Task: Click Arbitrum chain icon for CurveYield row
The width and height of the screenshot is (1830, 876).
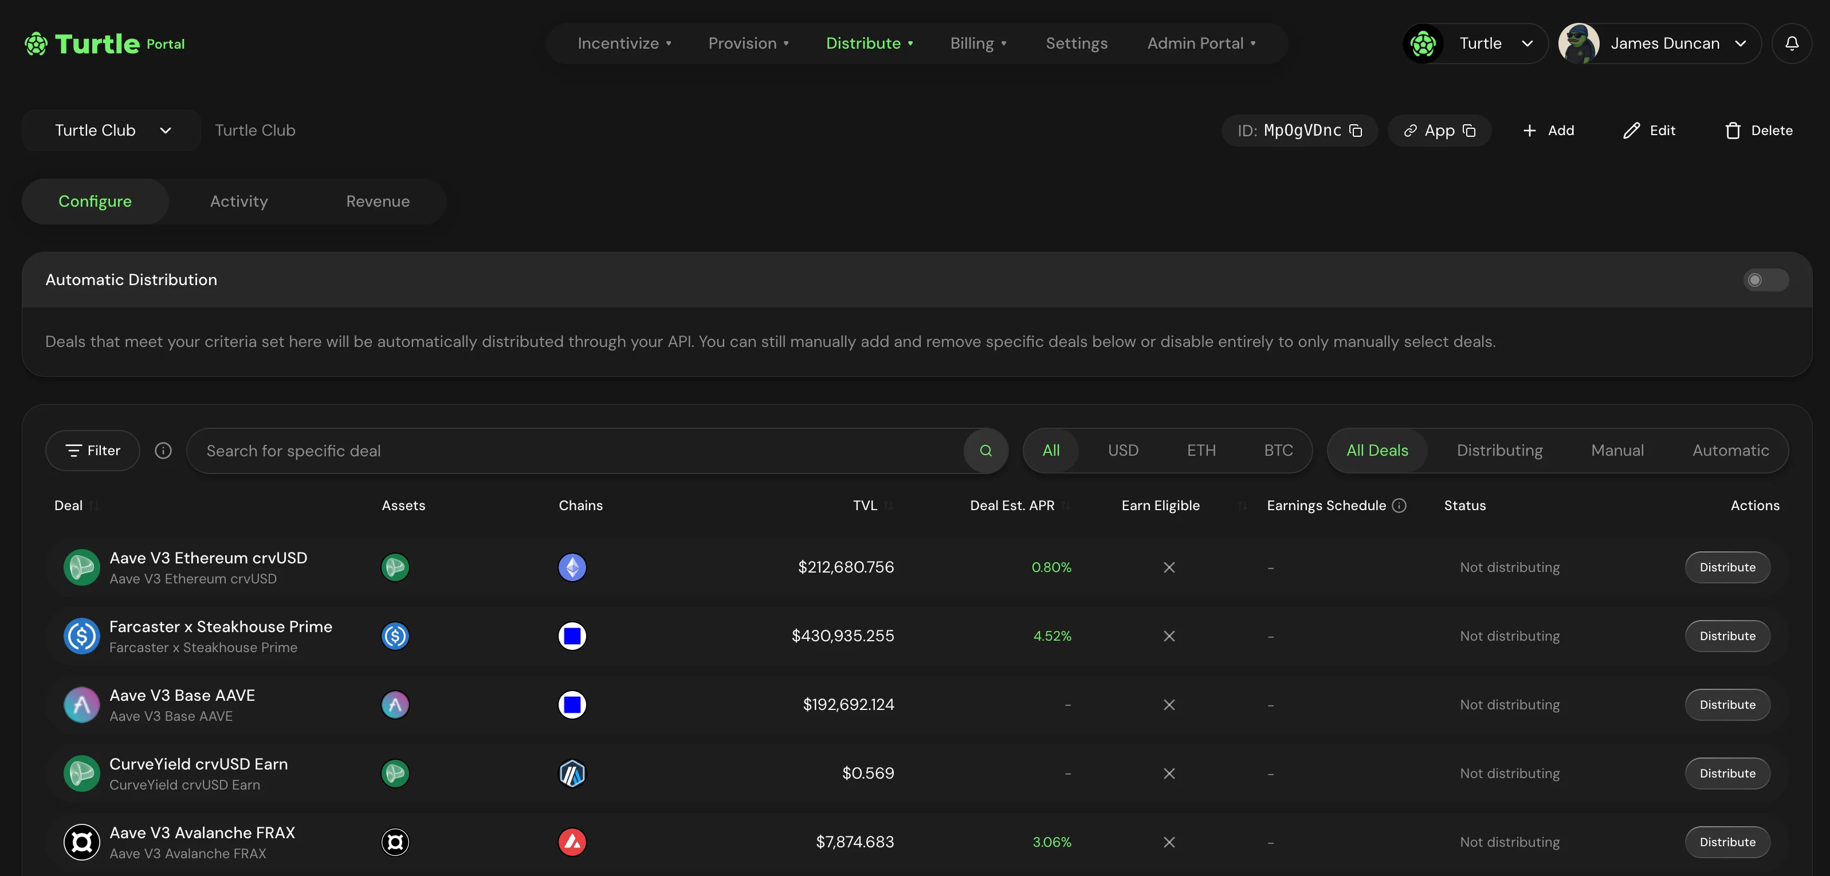Action: 572,773
